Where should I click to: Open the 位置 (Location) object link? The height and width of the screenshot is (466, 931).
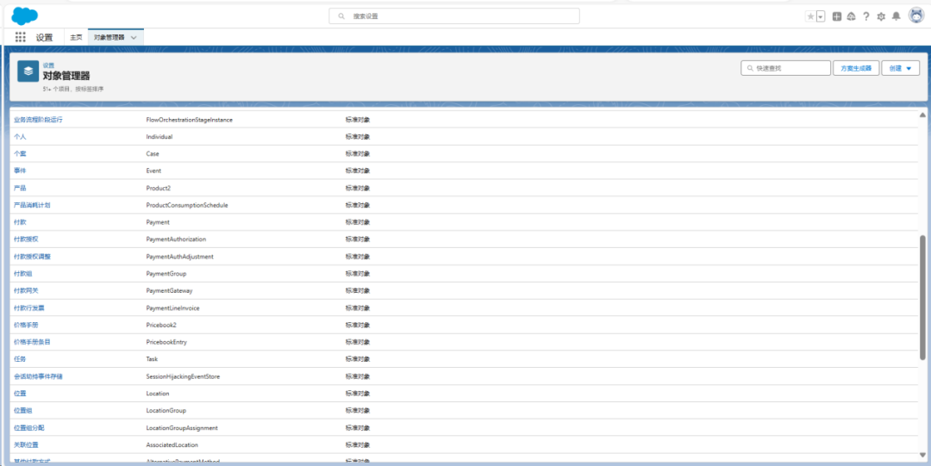point(20,394)
